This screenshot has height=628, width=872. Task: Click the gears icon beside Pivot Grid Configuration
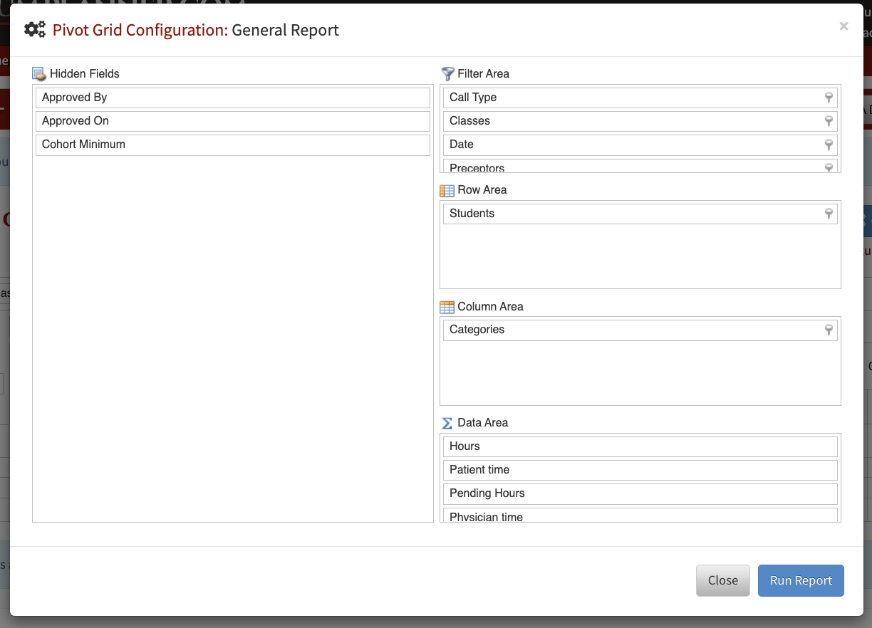[x=35, y=30]
